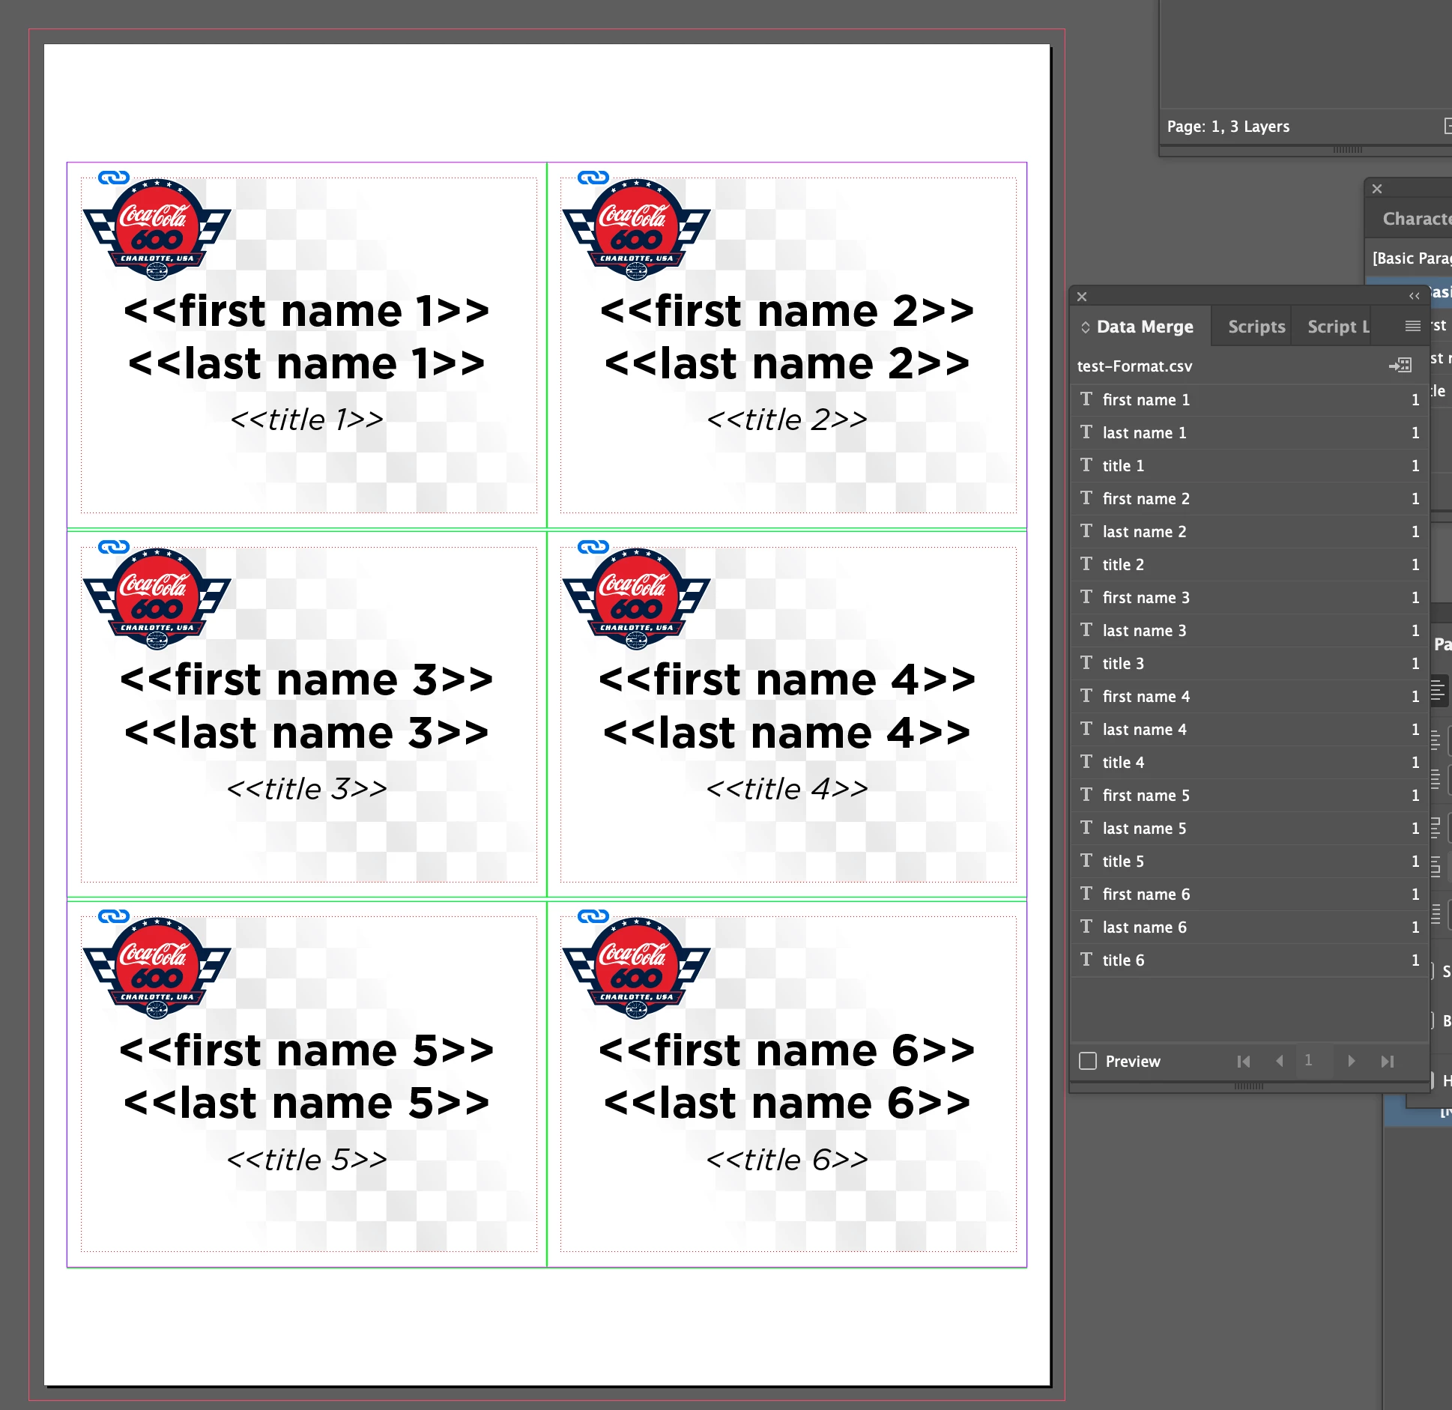
Task: Go to previous record arrow
Action: (x=1280, y=1061)
